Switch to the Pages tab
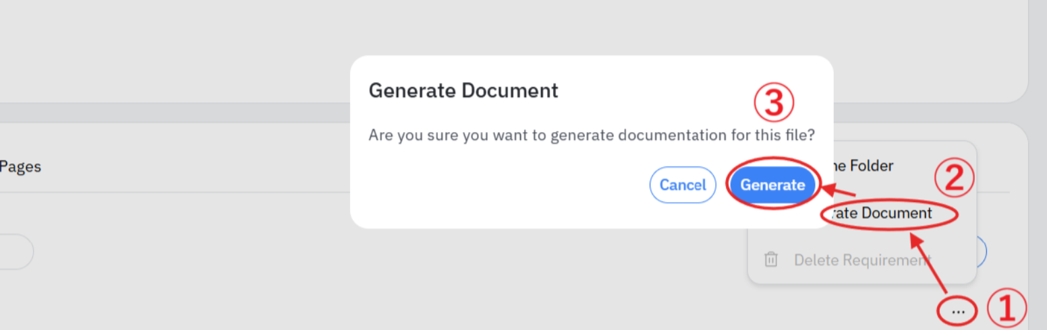Viewport: 1047px width, 330px height. (20, 166)
